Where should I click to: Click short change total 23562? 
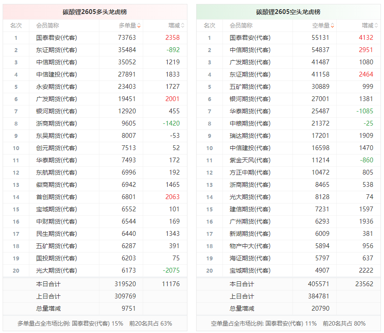click(364, 284)
